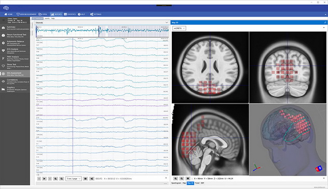Viewport: 328px width, 189px height.
Task: Zoom in on the EEG channels view
Action: (x=56, y=179)
